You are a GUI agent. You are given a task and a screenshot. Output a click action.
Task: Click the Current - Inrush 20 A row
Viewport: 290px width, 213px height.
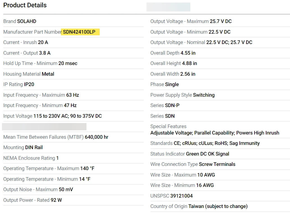[26, 42]
